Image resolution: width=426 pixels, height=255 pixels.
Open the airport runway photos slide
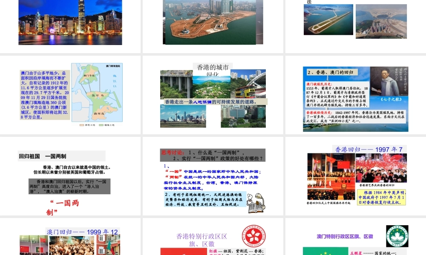356,26
